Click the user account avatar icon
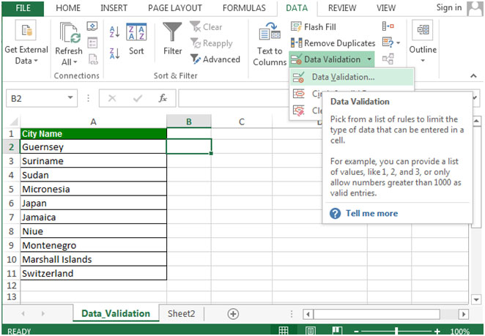This screenshot has height=336, width=485. point(475,8)
